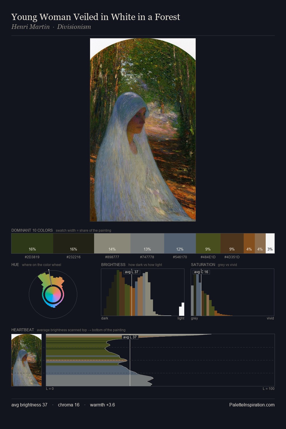
Task: Select the near-black 16% swatch
Action: (x=74, y=243)
